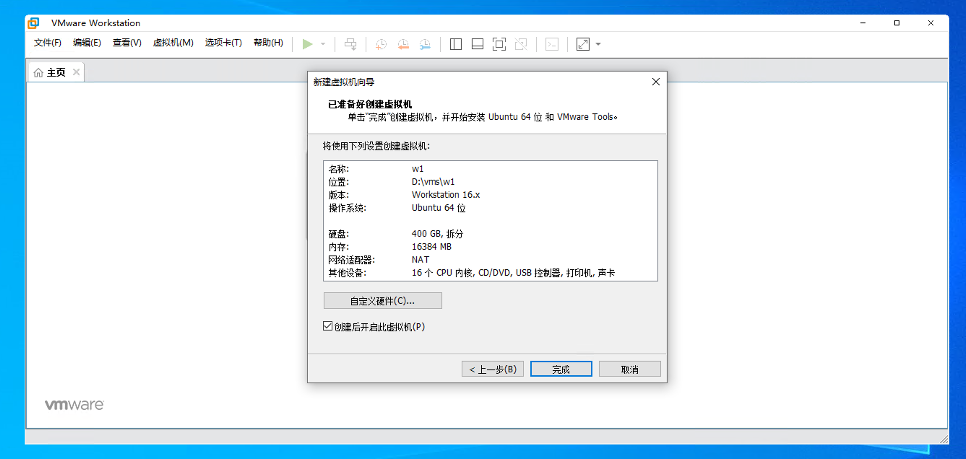966x459 pixels.
Task: Take a snapshot of the virtual machine
Action: click(380, 44)
